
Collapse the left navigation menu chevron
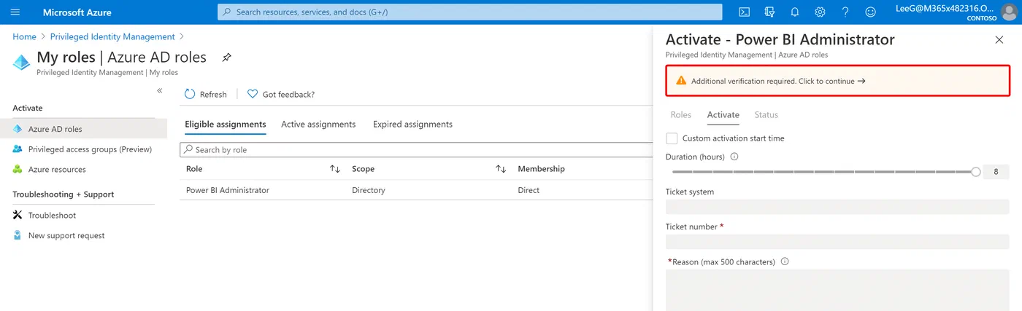pos(160,90)
